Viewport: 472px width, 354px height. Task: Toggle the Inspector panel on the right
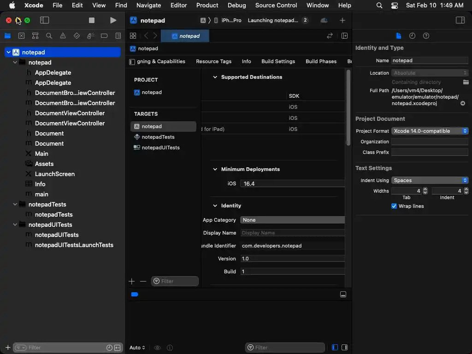click(x=460, y=20)
